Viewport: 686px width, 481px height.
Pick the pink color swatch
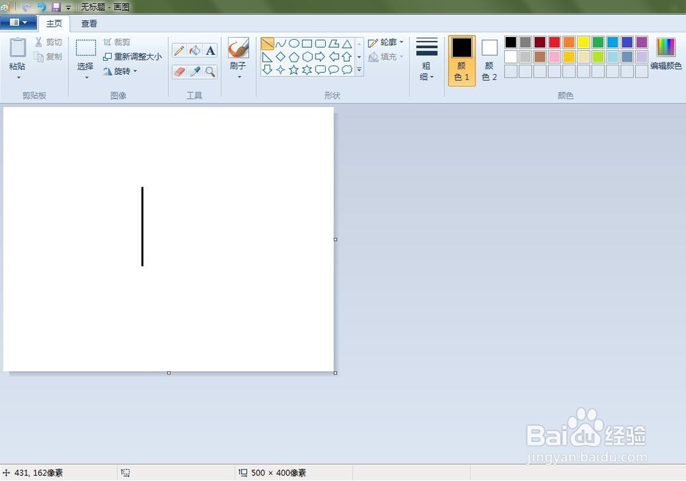554,56
